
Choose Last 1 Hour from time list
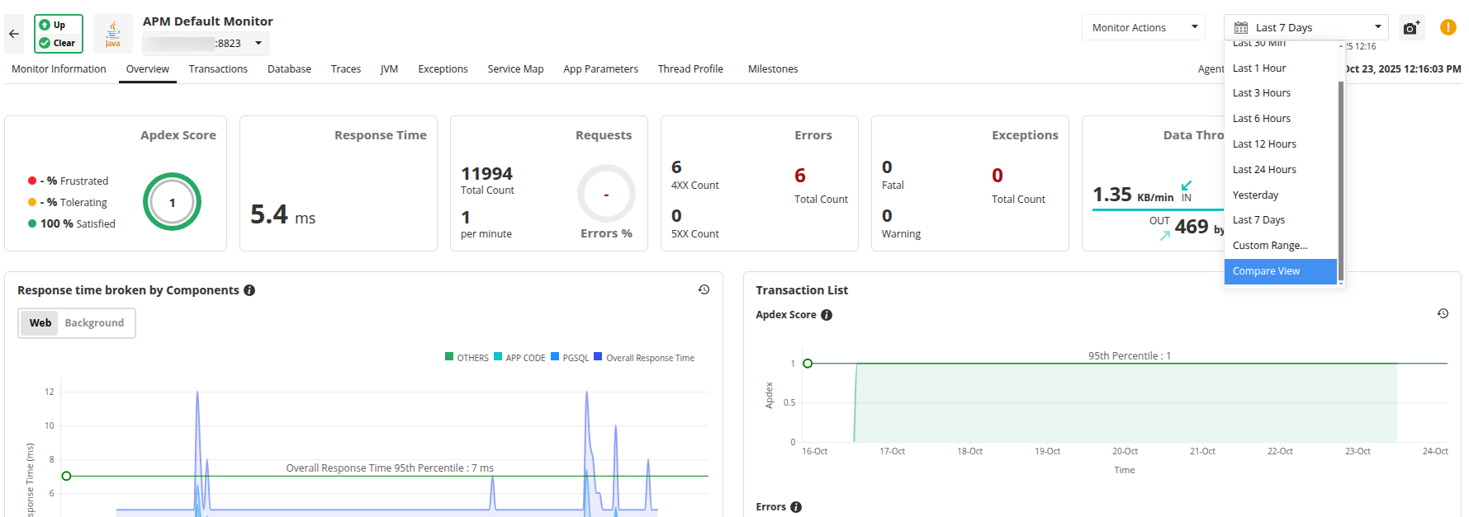(1280, 68)
